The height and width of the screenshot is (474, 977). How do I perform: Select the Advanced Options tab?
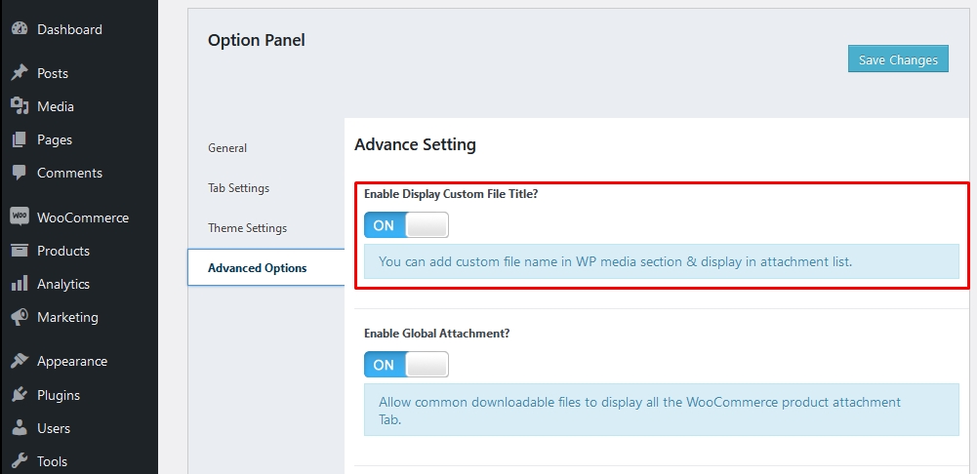pos(257,268)
